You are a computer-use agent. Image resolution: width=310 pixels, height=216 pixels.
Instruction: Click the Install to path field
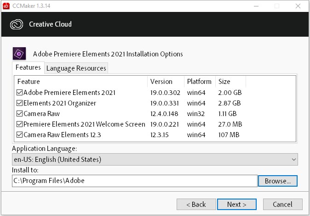click(x=135, y=181)
